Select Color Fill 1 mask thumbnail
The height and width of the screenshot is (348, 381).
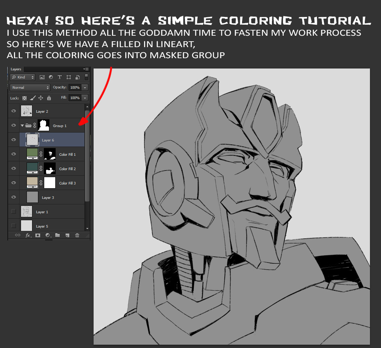click(x=50, y=154)
